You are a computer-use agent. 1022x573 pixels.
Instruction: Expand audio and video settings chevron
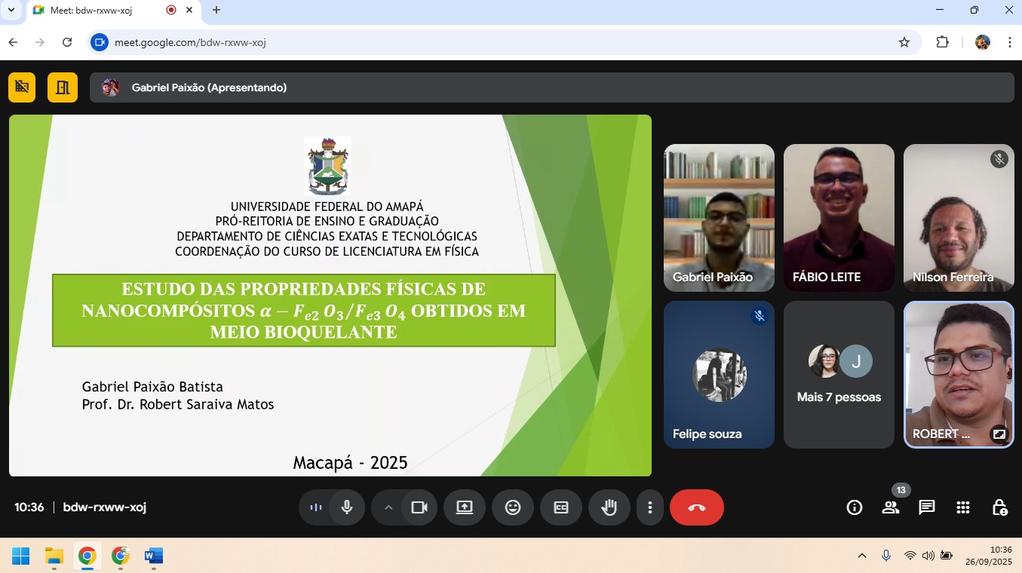pos(388,507)
